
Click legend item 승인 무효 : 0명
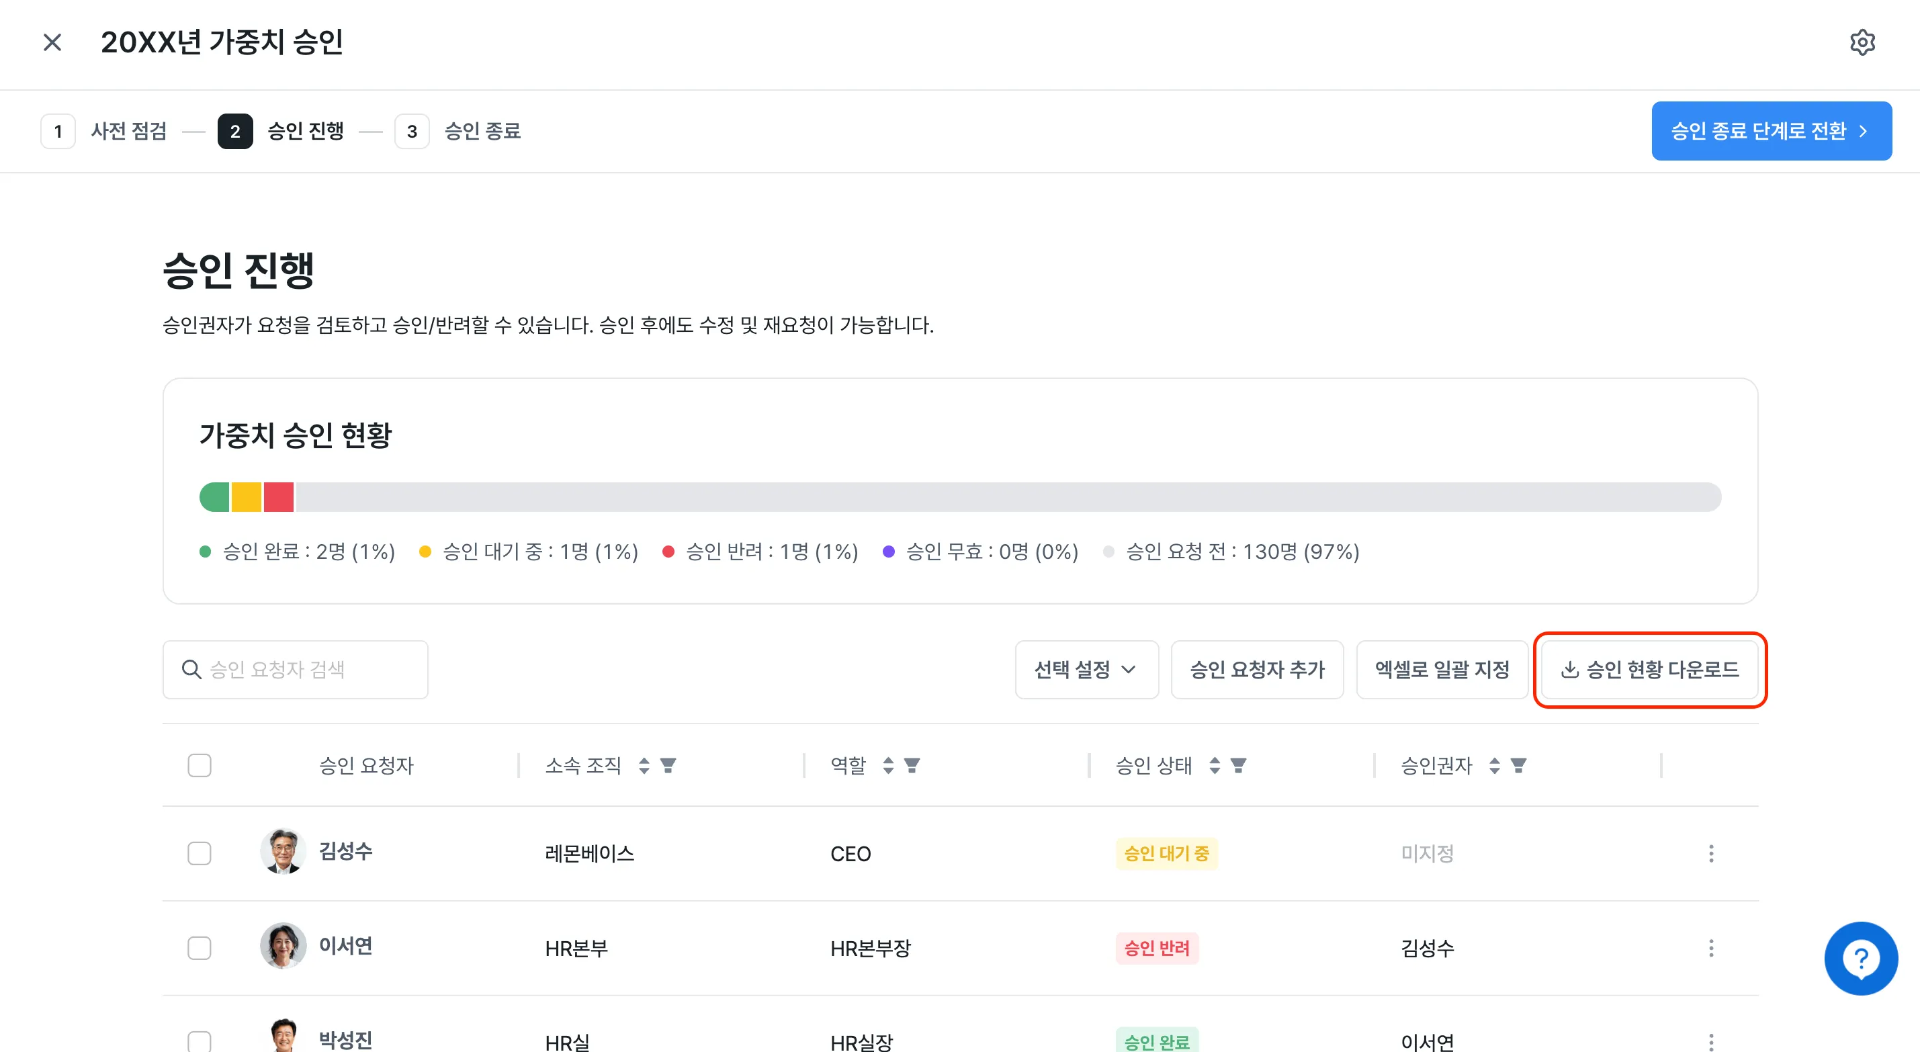tap(980, 552)
